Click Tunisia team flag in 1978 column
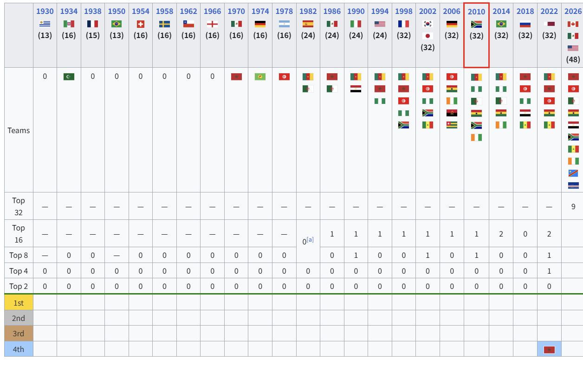Viewport: 583px width, 365px height. [284, 77]
